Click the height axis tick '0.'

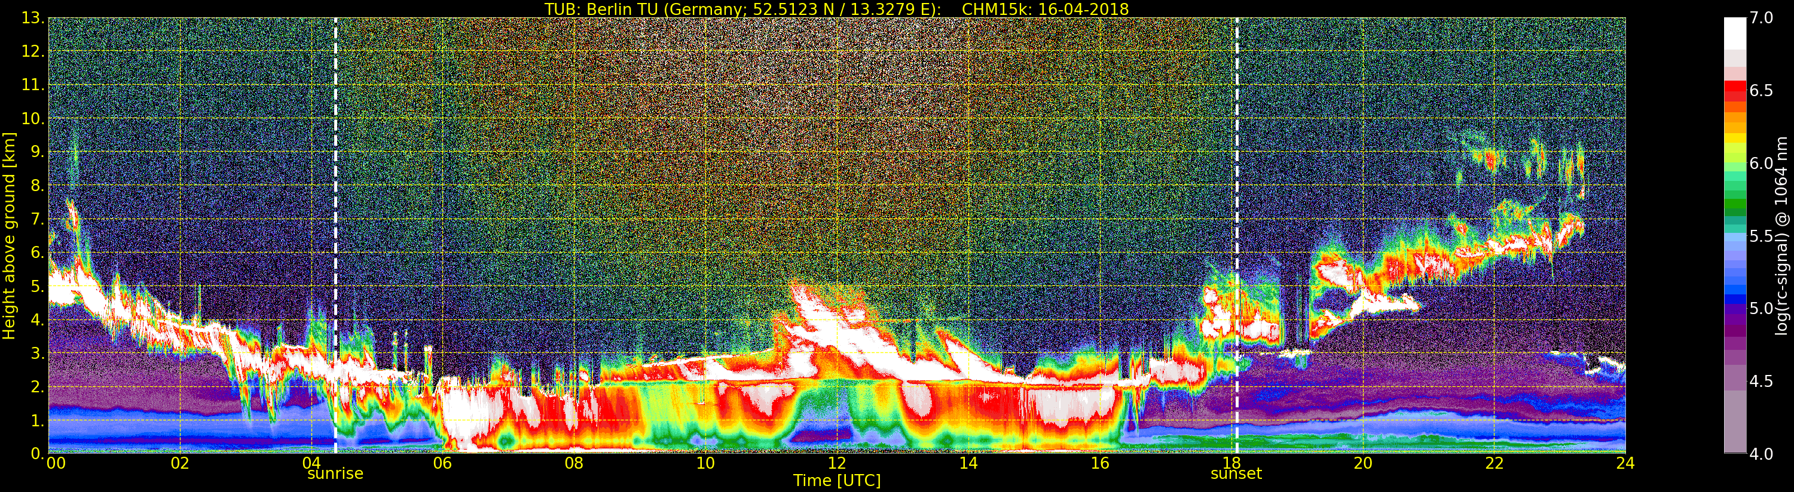tap(38, 454)
